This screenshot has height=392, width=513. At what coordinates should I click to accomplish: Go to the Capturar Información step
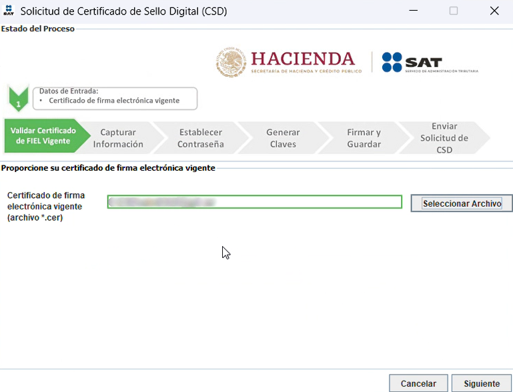click(118, 138)
